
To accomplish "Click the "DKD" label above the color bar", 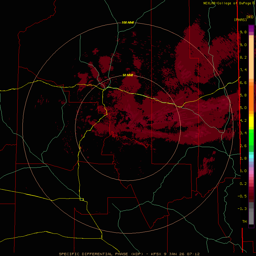I will click(x=250, y=17).
